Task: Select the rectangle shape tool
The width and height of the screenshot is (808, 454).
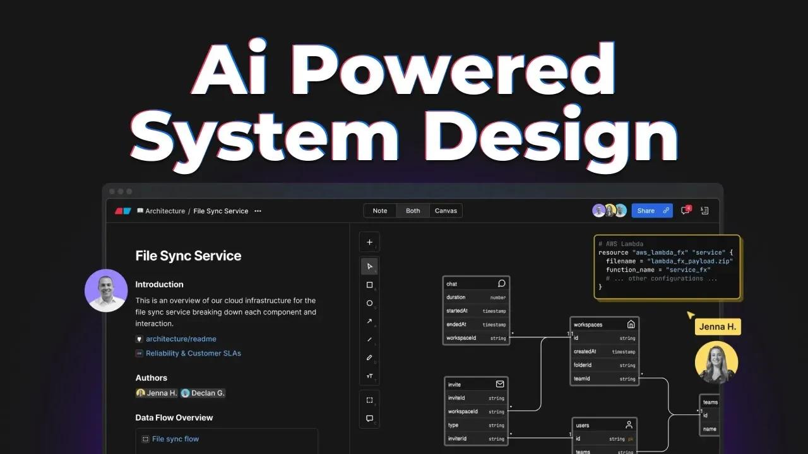Action: point(369,285)
